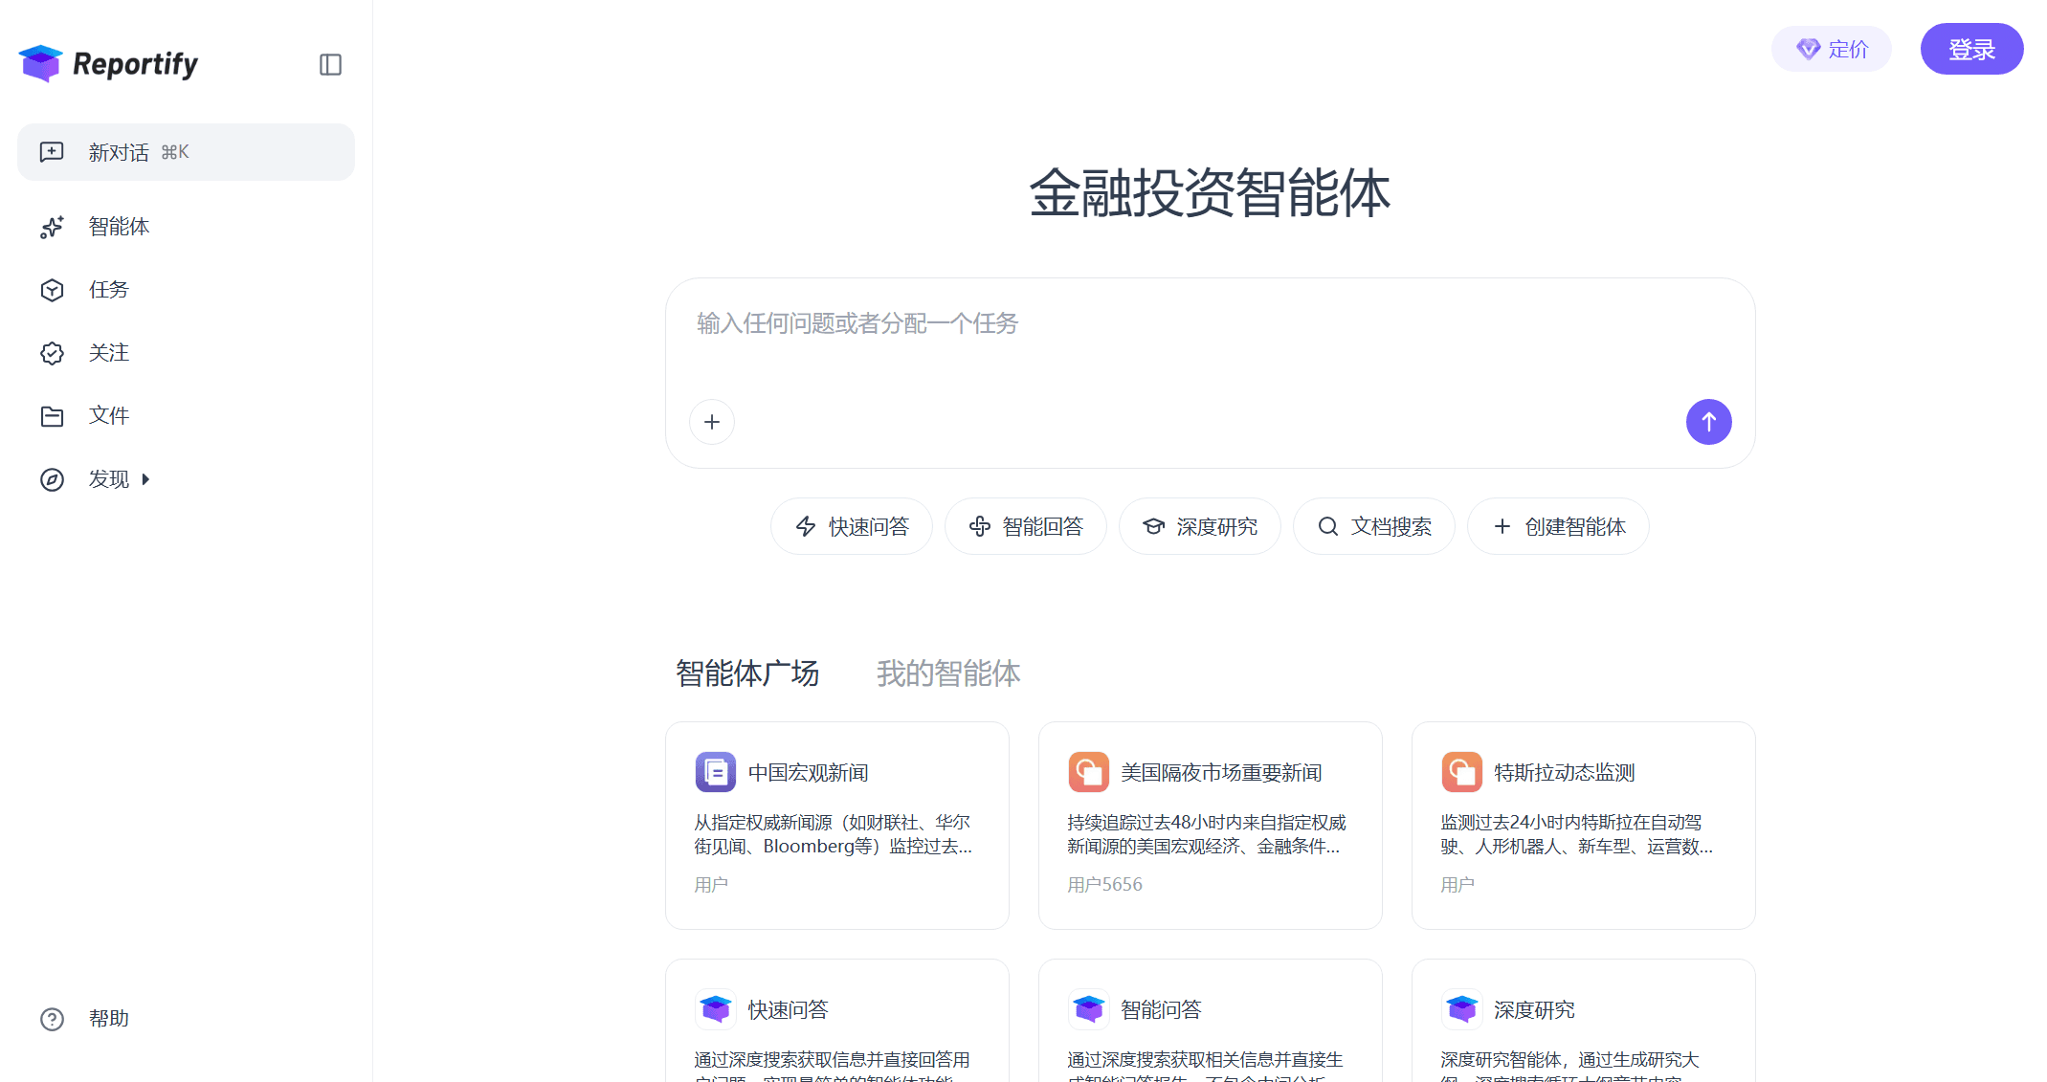Select the 智能体 sidebar icon

point(119,227)
